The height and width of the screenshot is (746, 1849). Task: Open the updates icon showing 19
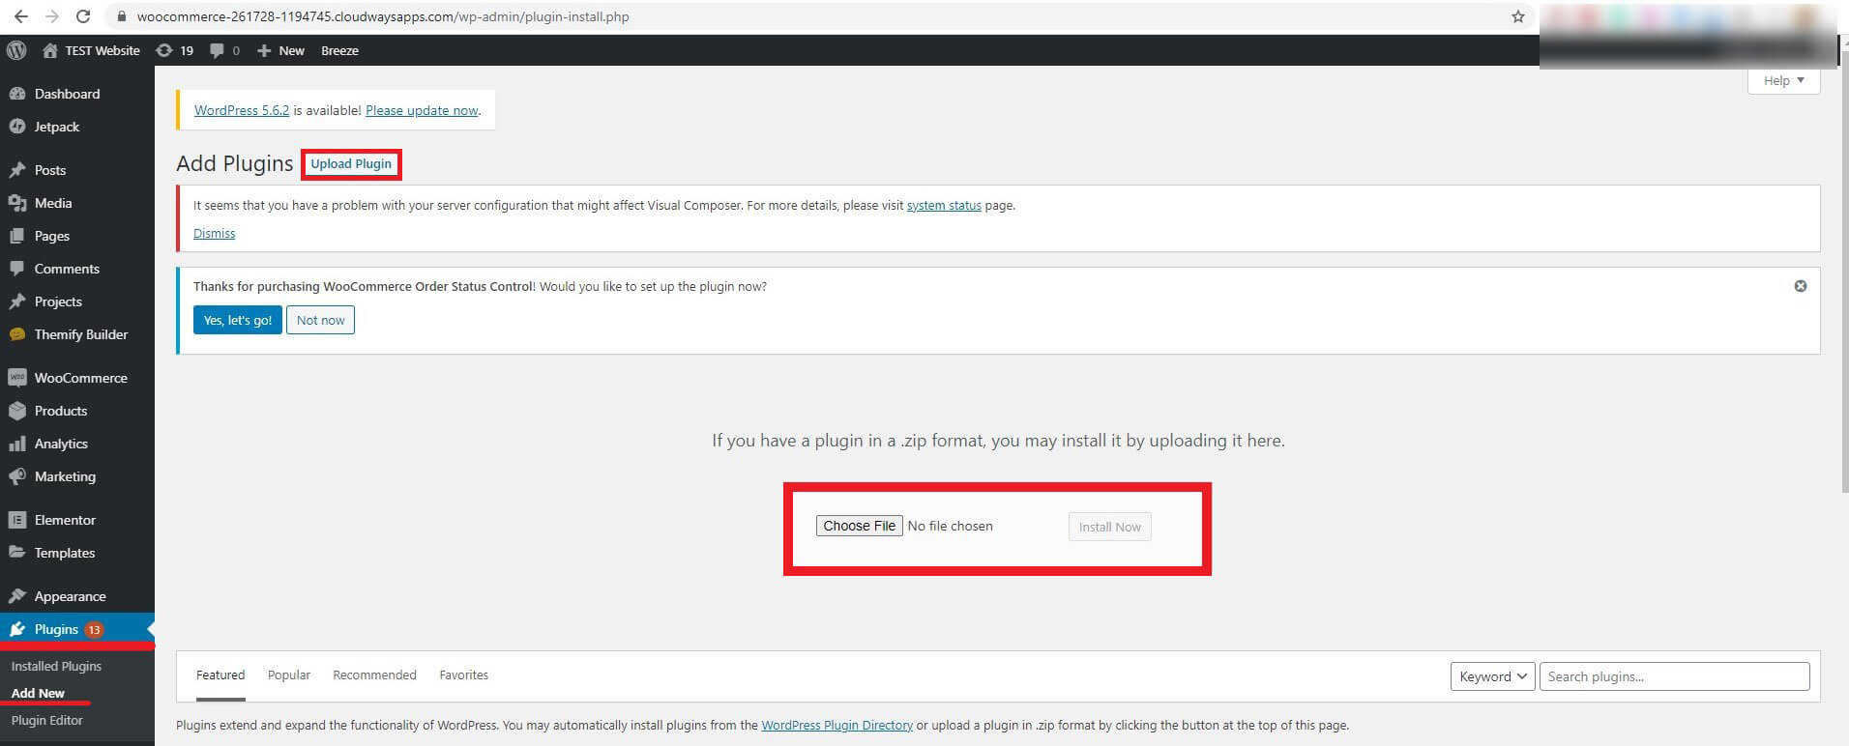point(164,50)
